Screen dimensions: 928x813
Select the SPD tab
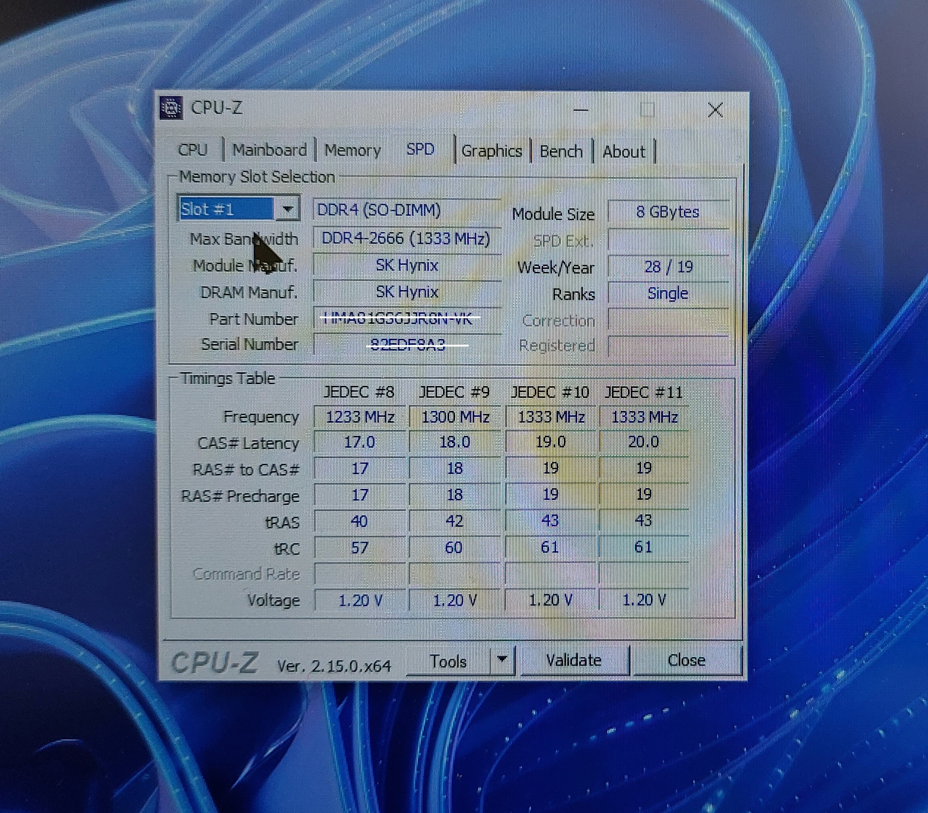click(420, 149)
